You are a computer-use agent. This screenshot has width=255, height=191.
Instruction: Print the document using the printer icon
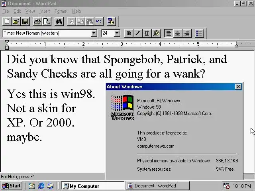(37, 21)
